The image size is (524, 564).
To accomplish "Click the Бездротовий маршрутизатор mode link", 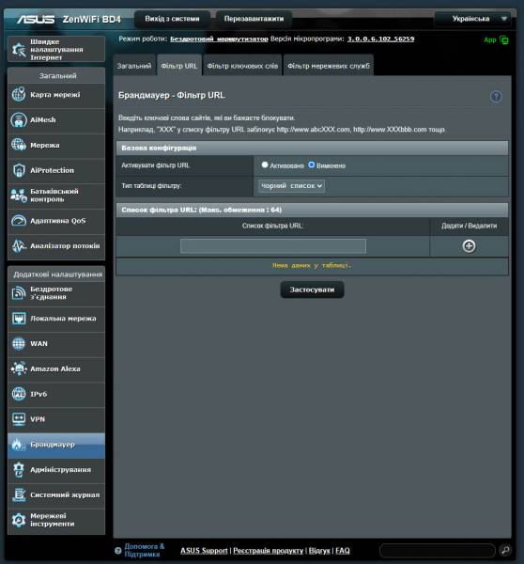I will [x=219, y=39].
